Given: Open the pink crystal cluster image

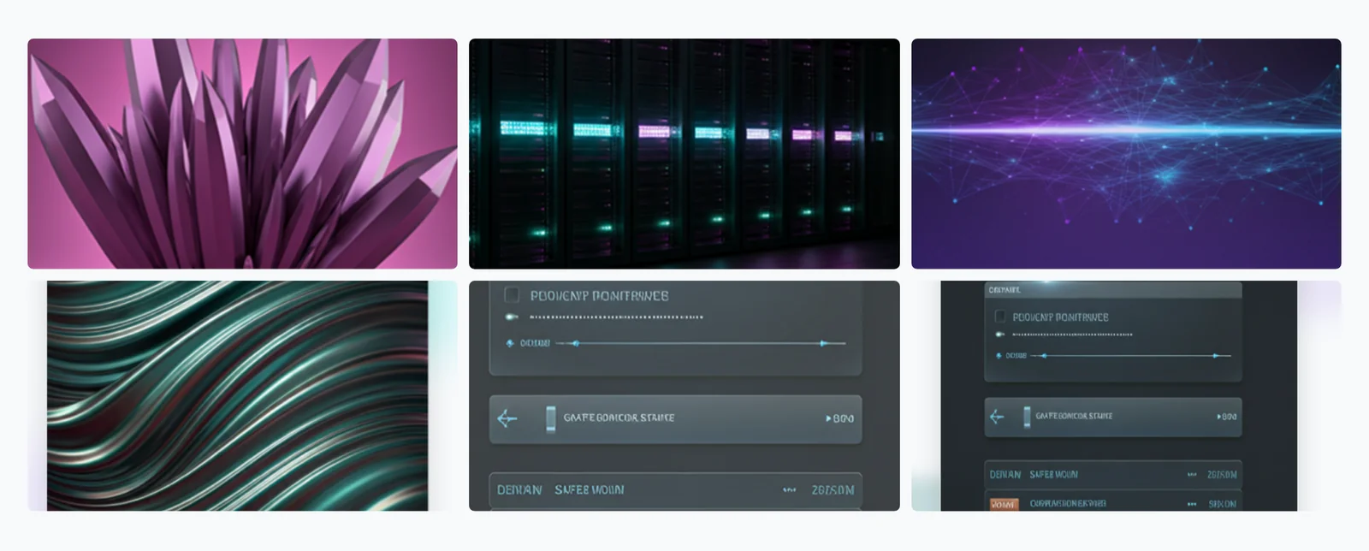Looking at the screenshot, I should click(x=242, y=154).
